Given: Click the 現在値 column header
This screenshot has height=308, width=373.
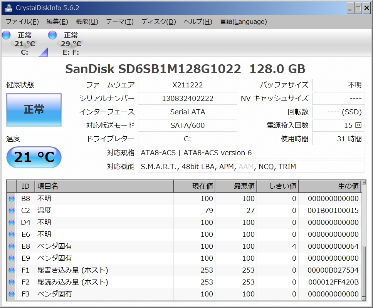Looking at the screenshot, I should (194, 186).
